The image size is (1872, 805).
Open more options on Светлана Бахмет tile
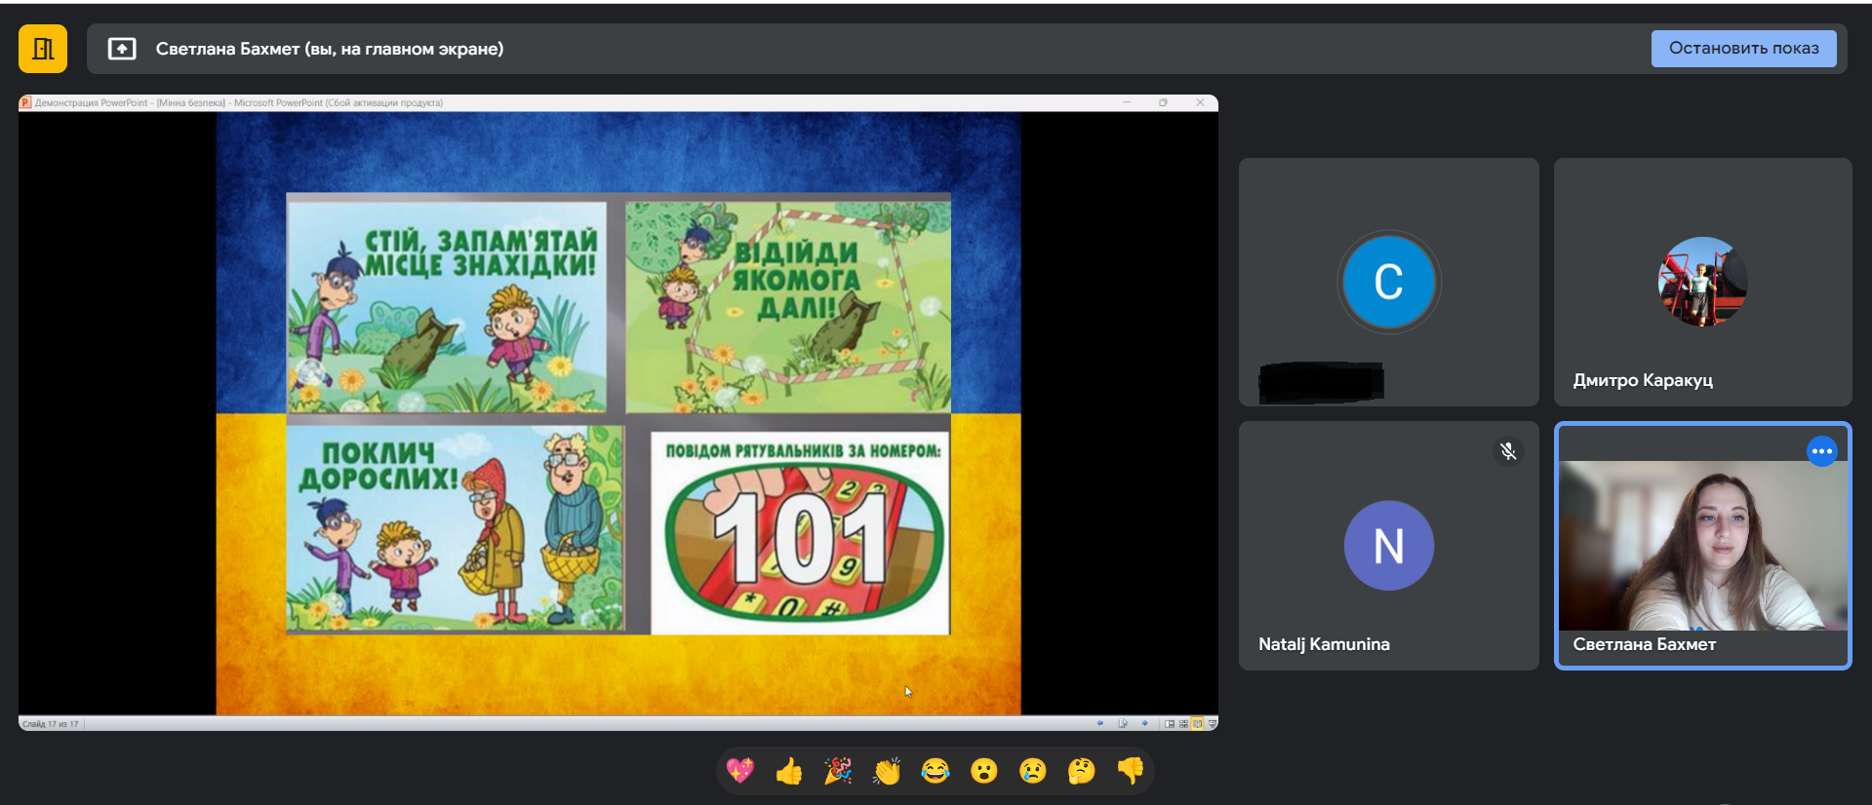click(1821, 451)
